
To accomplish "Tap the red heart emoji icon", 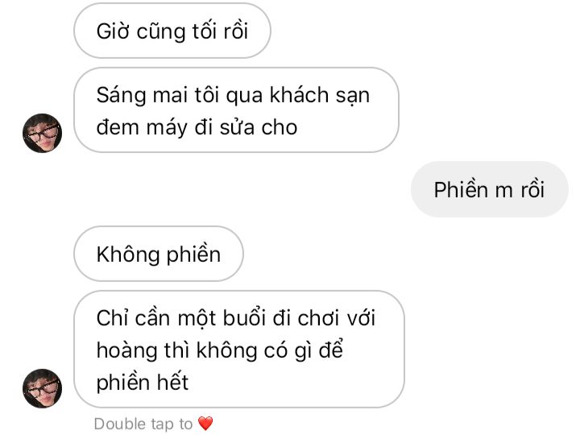I will 205,424.
